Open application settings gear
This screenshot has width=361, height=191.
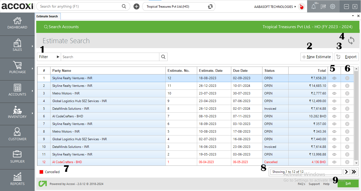point(332,6)
